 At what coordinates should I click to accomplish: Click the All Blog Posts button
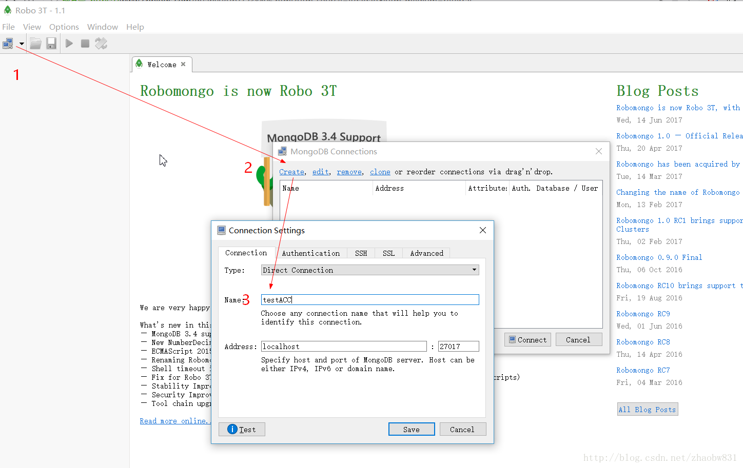click(648, 410)
